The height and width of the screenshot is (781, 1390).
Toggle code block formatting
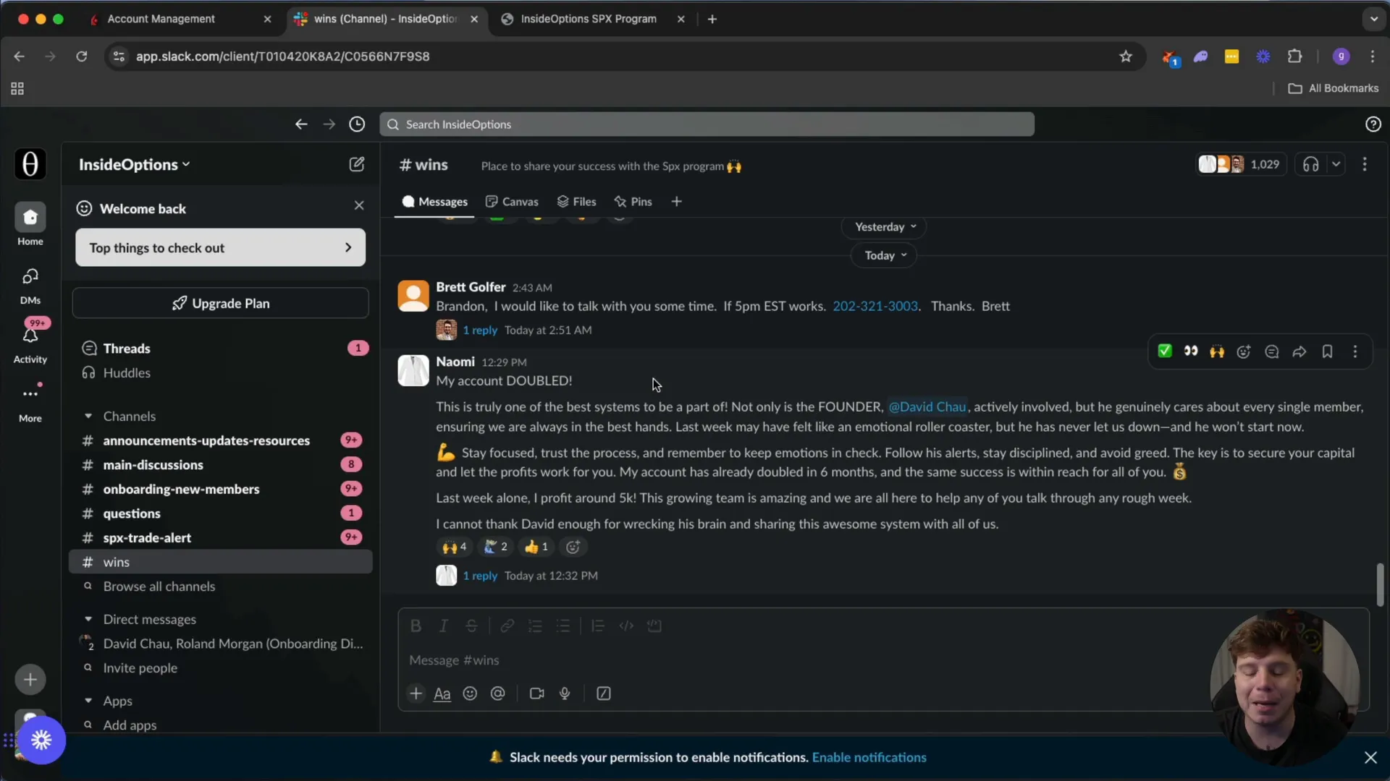[x=654, y=626]
